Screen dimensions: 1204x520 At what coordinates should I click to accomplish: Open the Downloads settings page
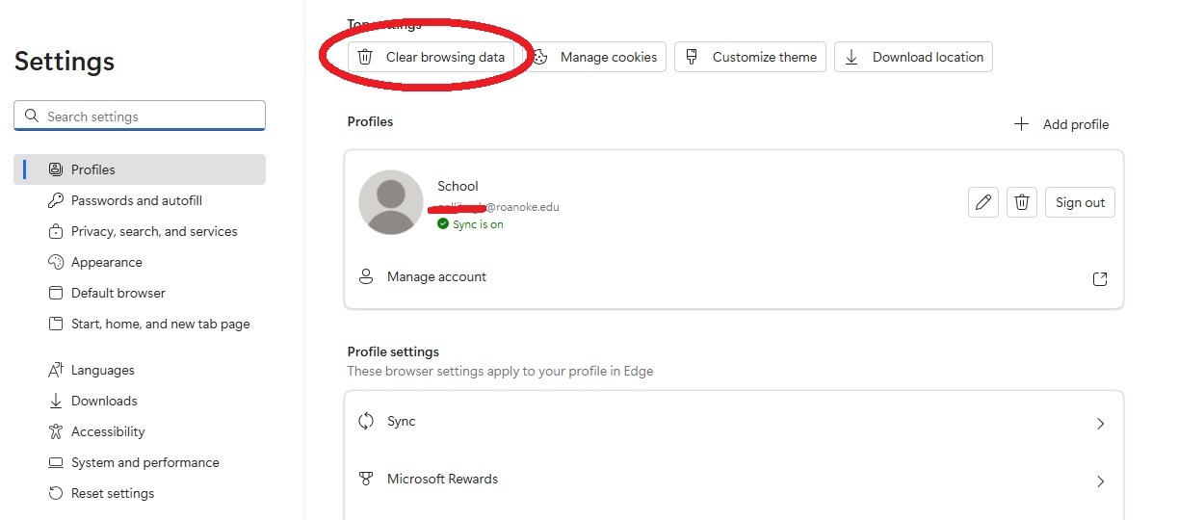(x=104, y=401)
